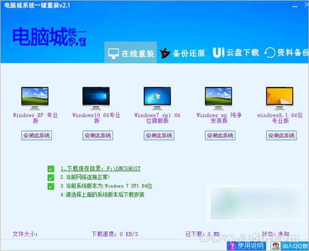The image size is (309, 251).
Task: Install Windows XP 专业版 via 安装此系统
Action: [x=37, y=135]
